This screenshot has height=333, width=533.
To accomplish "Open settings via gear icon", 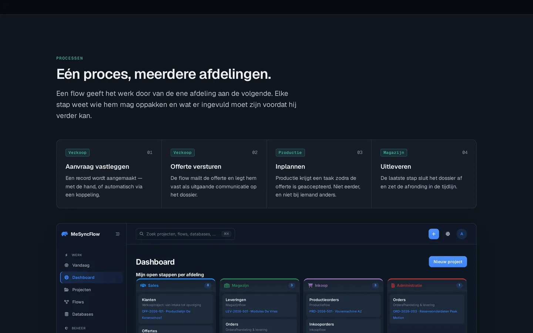I will click(x=448, y=234).
